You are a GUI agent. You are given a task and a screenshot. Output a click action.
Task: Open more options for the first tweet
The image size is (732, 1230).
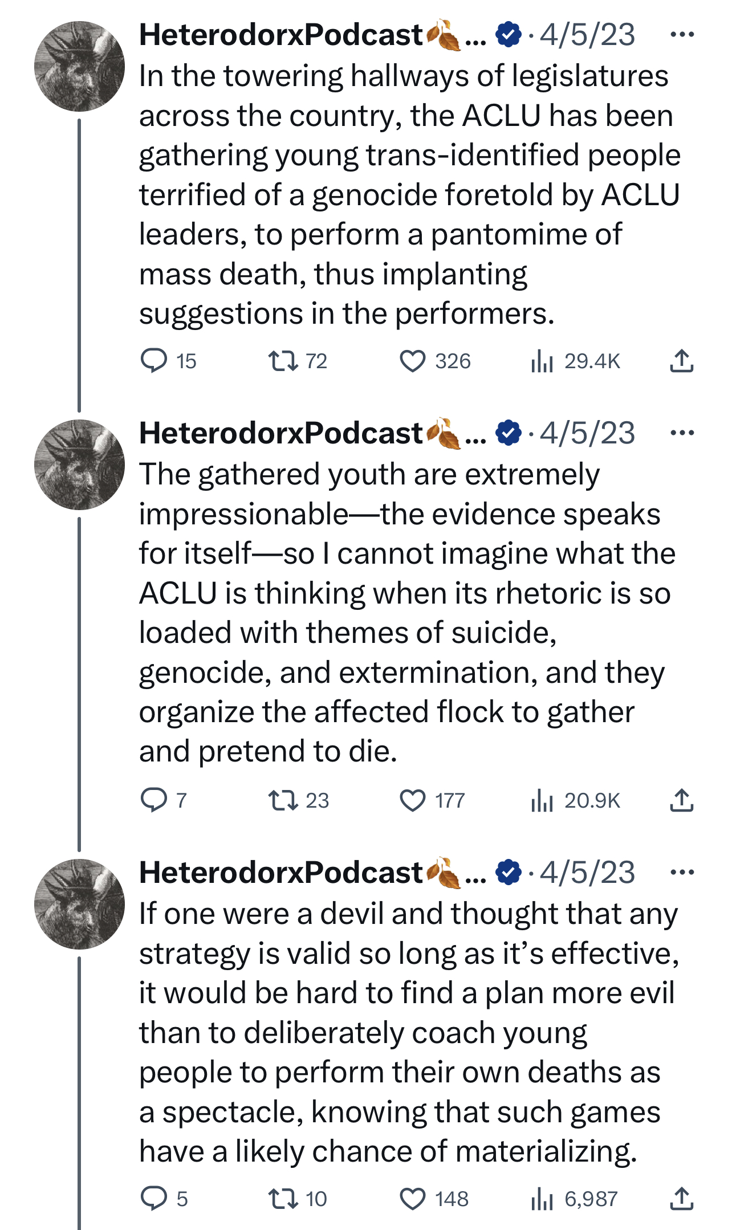[682, 35]
